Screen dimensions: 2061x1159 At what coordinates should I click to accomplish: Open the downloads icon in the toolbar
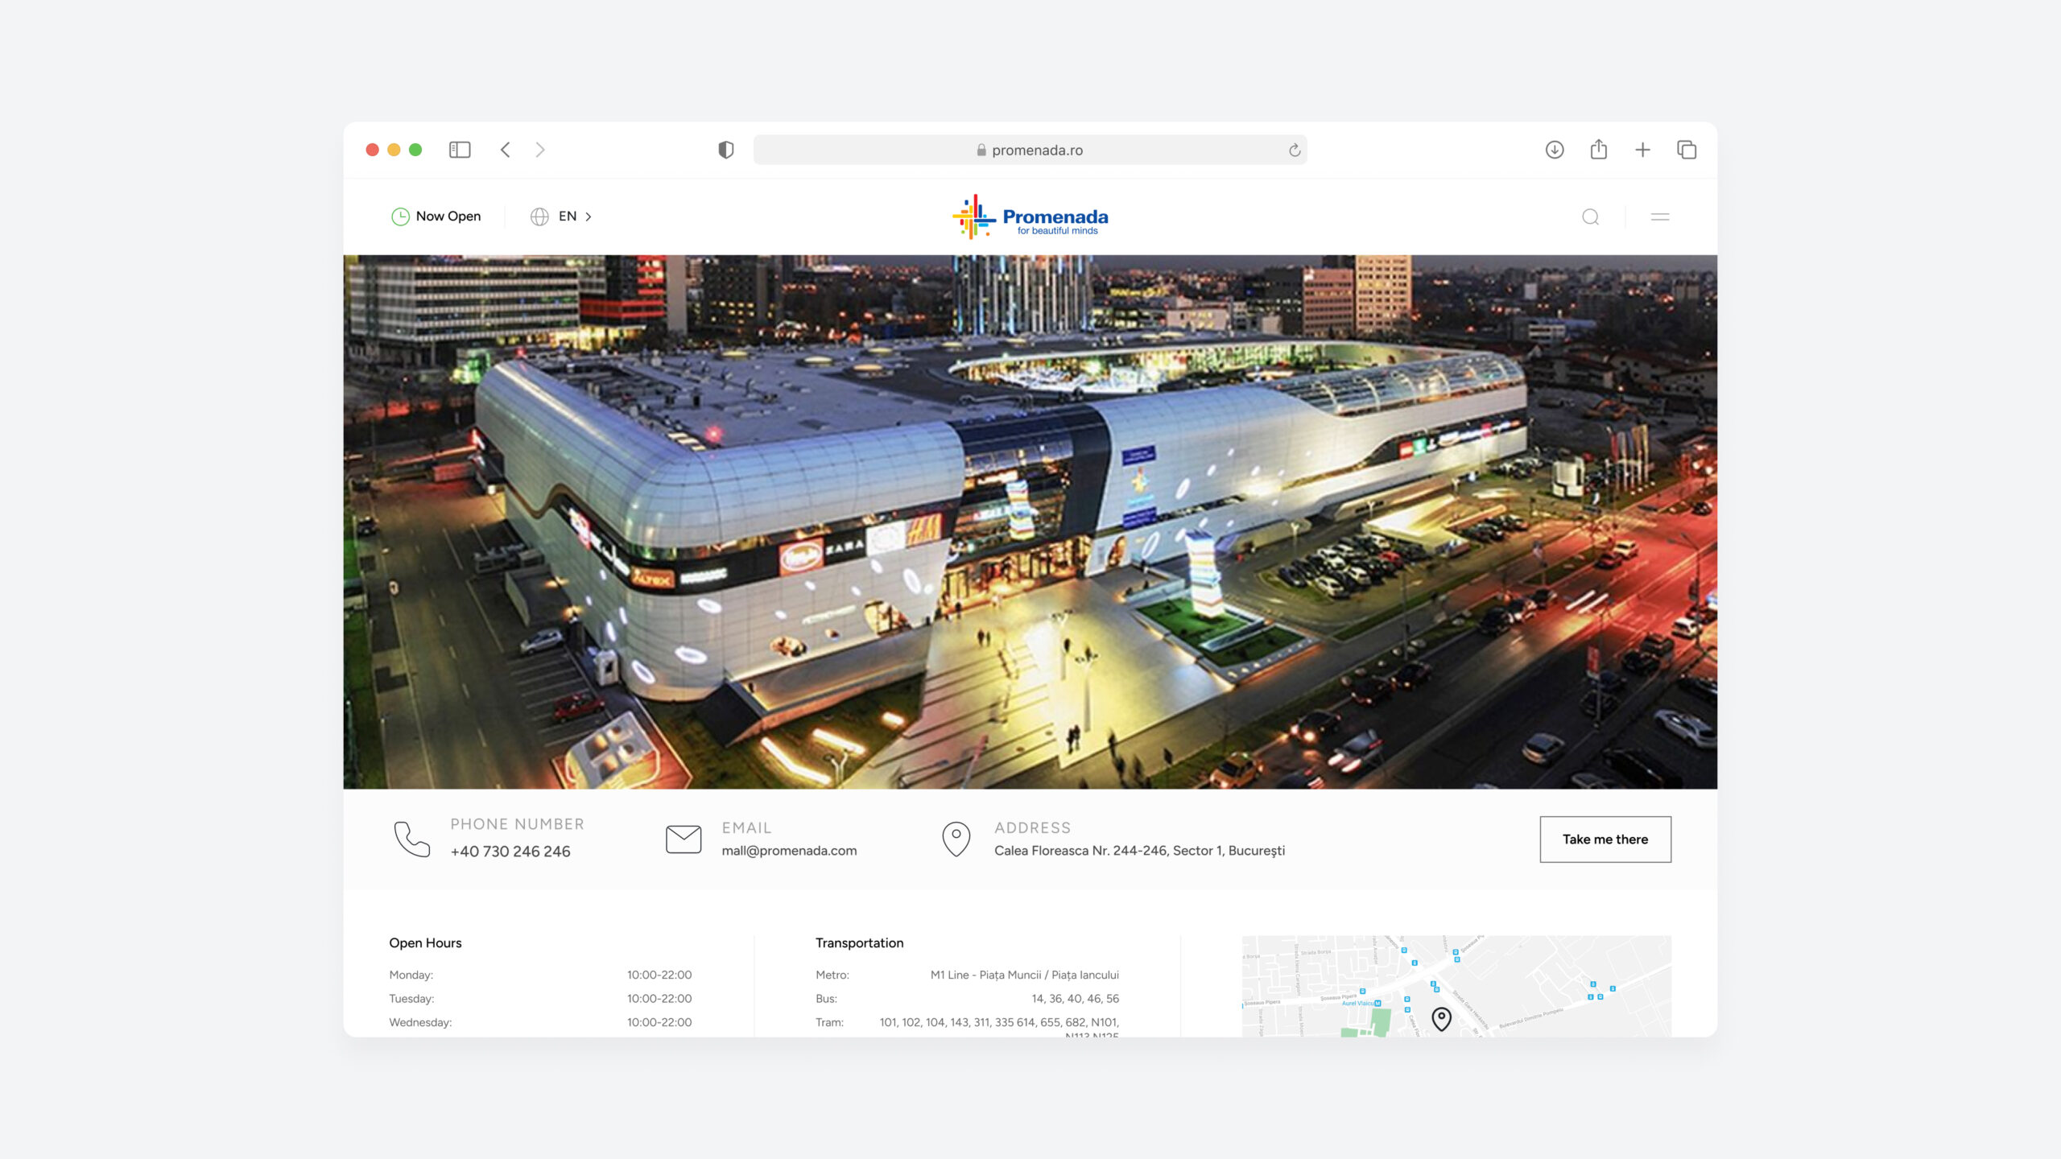pos(1555,150)
